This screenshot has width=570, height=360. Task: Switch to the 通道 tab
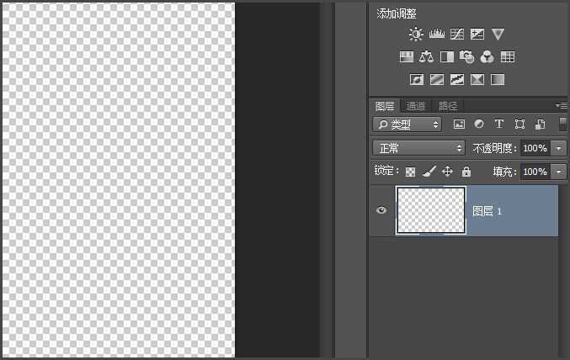(x=416, y=106)
